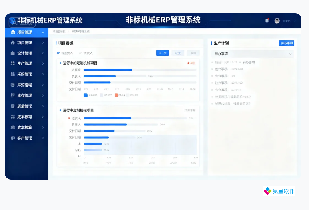The image size is (309, 210).
Task: Open notifications via the bell icon
Action: pyautogui.click(x=267, y=20)
